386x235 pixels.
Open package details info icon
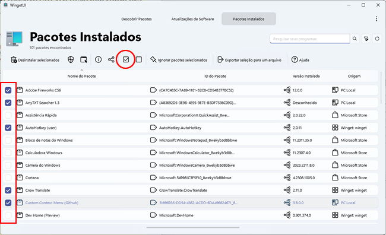(98, 59)
